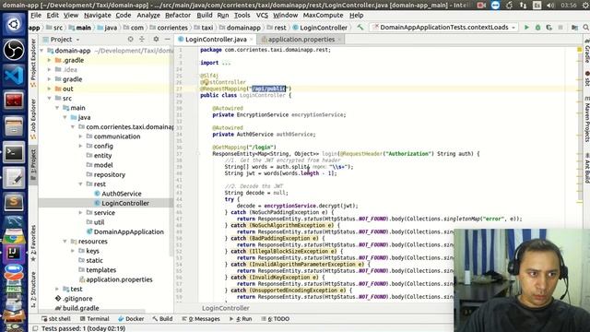
Task: Expand the service package
Action: click(80, 213)
